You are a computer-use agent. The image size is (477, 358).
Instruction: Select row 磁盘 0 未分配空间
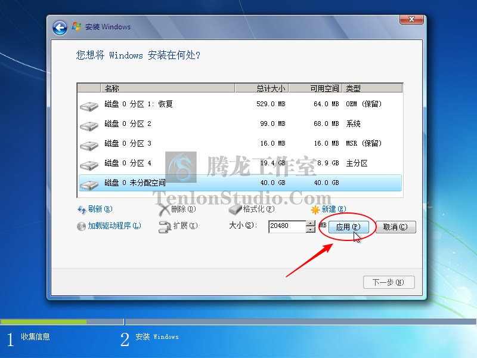coord(240,183)
